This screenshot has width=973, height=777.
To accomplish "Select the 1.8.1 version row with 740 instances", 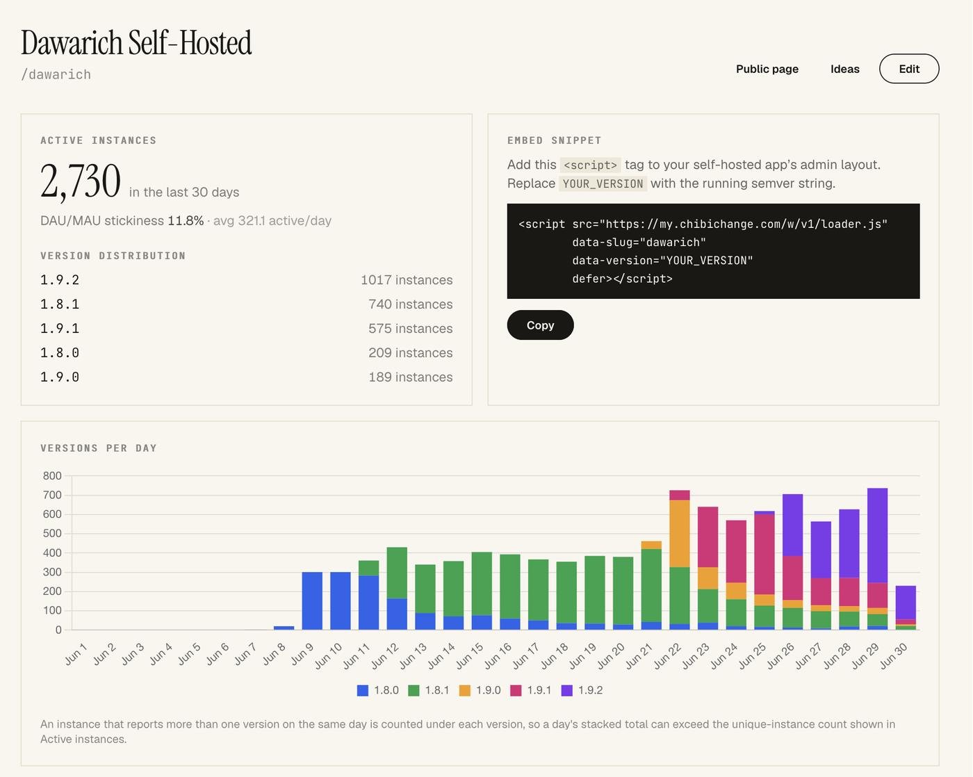I will coord(246,304).
